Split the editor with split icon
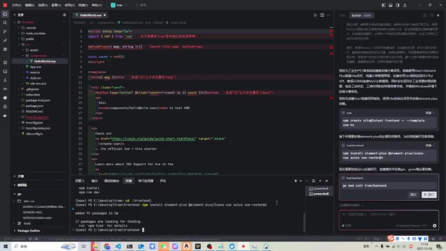Image resolution: width=446 pixels, height=251 pixels. pyautogui.click(x=322, y=15)
